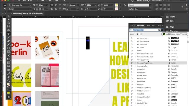The height and width of the screenshot is (106, 189).
Task: Click the Strikethrough button
Action: [x=60, y=9]
